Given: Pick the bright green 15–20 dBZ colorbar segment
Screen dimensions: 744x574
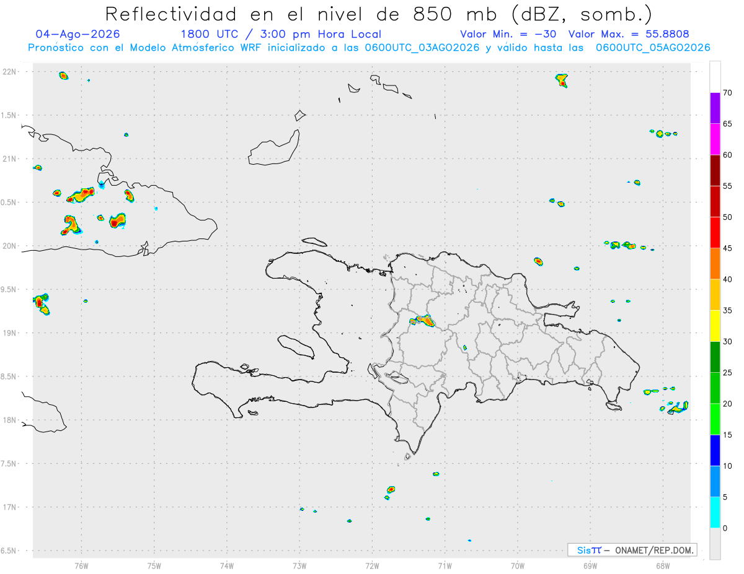Looking at the screenshot, I should 715,419.
